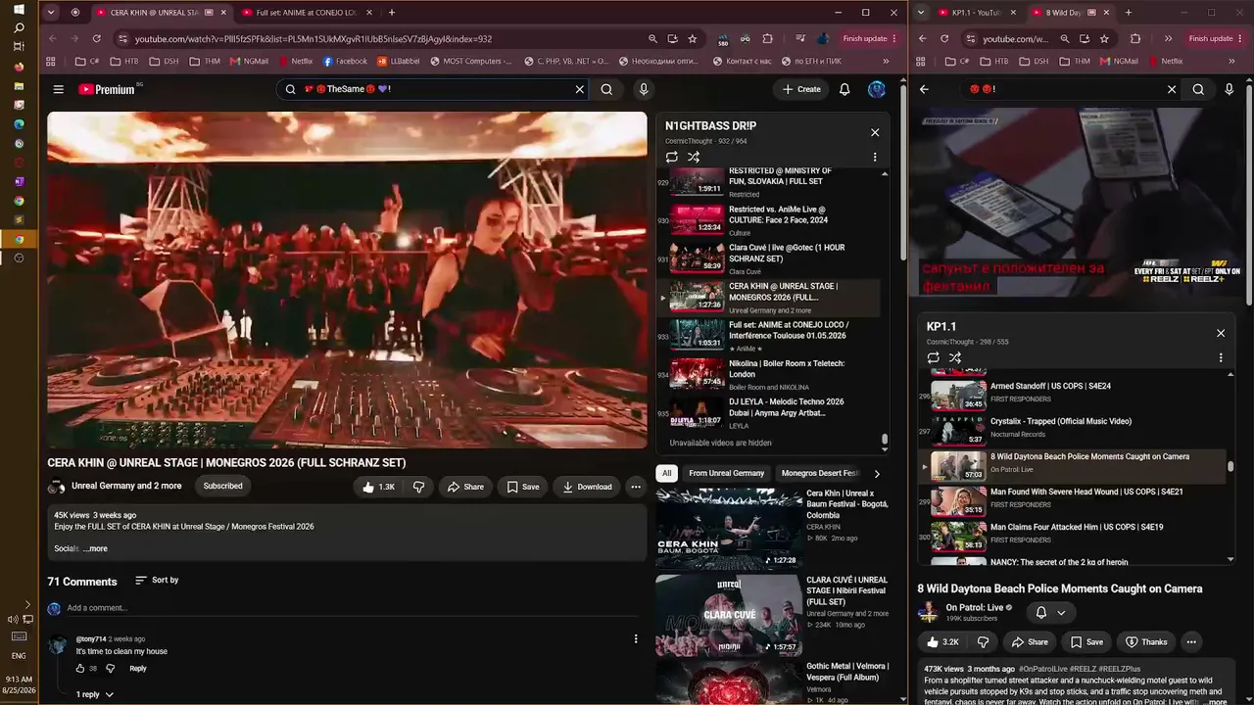Open Windows Start menu
Screen dimensions: 1254x705
pyautogui.click(x=19, y=10)
